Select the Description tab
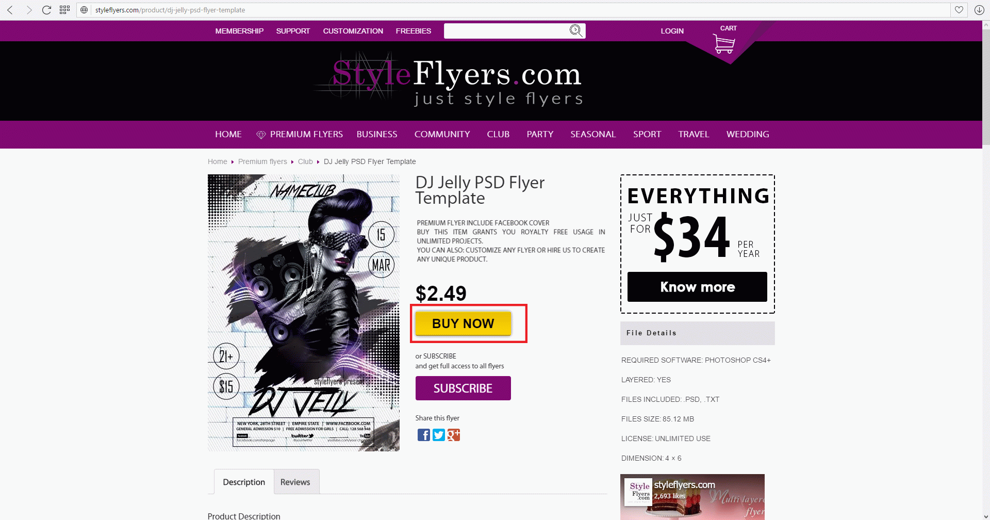 pos(244,482)
